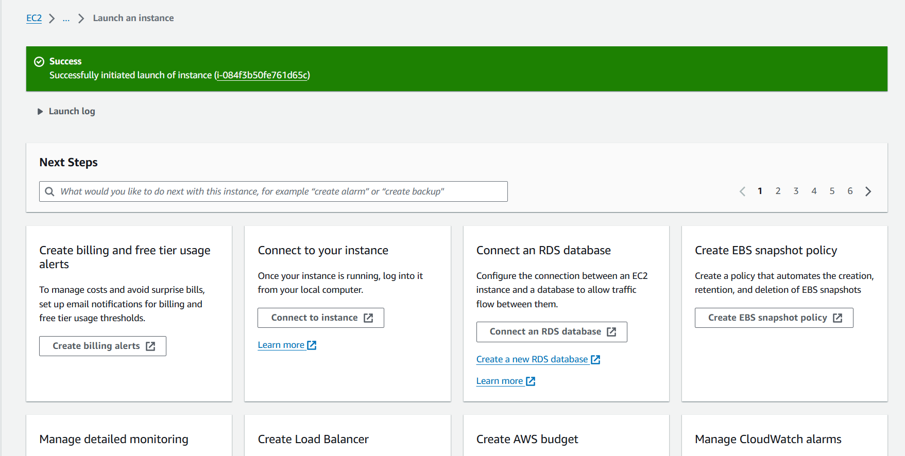Click the Manage CloudWatch alarms heading
905x456 pixels.
[768, 439]
